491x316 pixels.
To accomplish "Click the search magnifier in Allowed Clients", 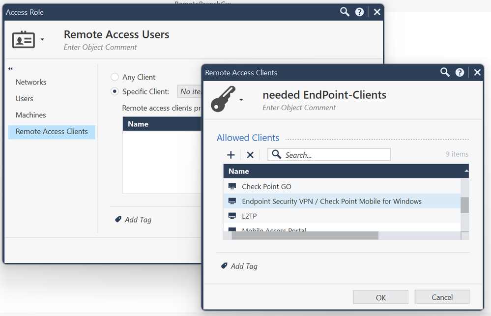I will pyautogui.click(x=277, y=154).
